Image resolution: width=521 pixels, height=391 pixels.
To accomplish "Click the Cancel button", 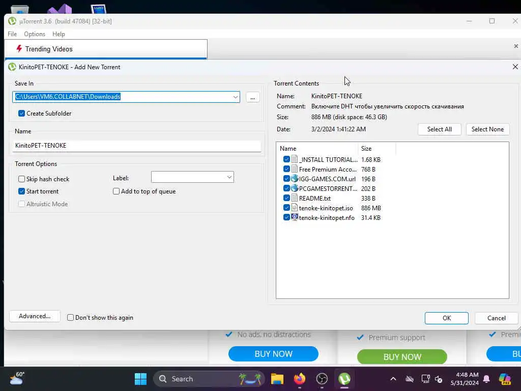I will pyautogui.click(x=497, y=318).
